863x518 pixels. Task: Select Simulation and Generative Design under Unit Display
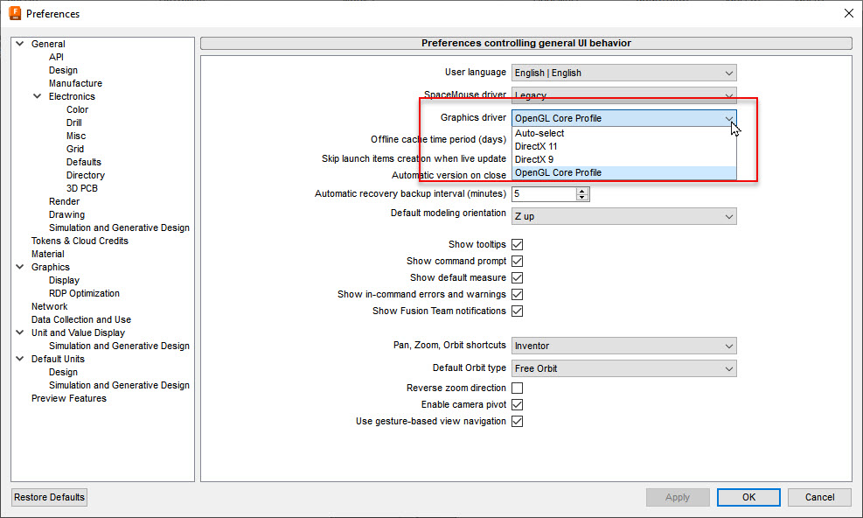[119, 346]
